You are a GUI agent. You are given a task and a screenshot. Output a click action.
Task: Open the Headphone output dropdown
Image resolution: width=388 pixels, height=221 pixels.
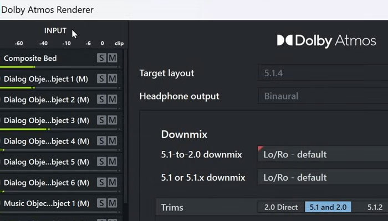(322, 96)
